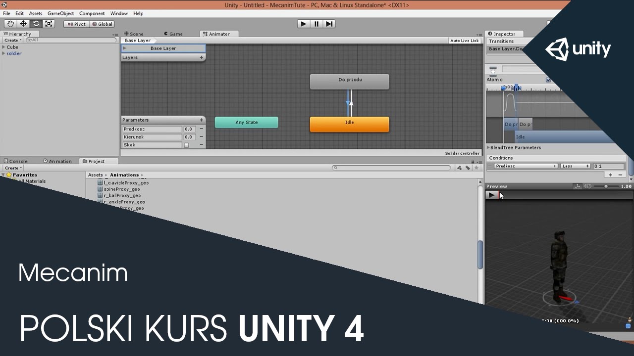Click the Assets breadcrumb in Project
The height and width of the screenshot is (356, 634).
95,175
